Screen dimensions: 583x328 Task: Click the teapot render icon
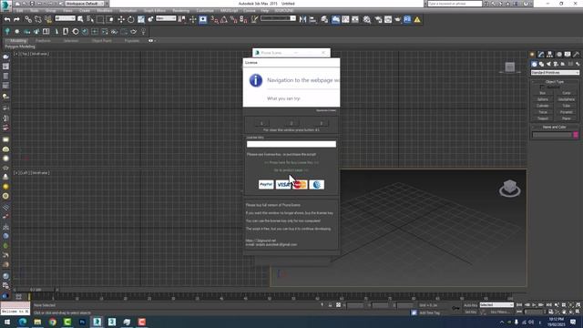pos(397,19)
